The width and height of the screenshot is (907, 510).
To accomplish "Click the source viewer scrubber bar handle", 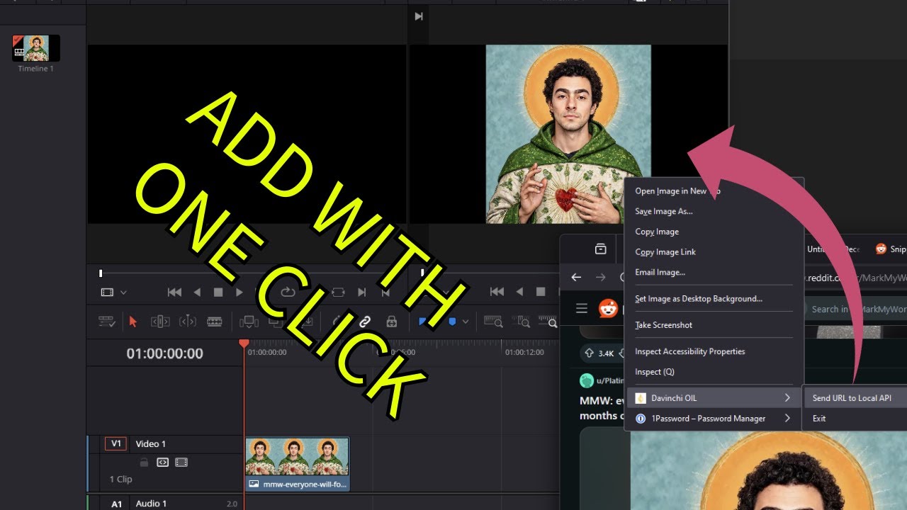I will coord(101,273).
